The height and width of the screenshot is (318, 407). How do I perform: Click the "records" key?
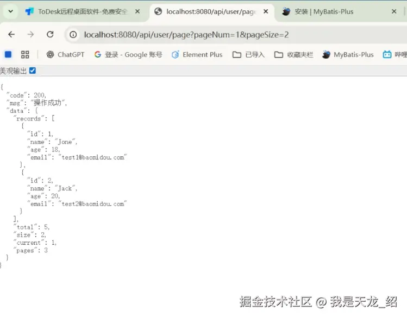(x=29, y=119)
